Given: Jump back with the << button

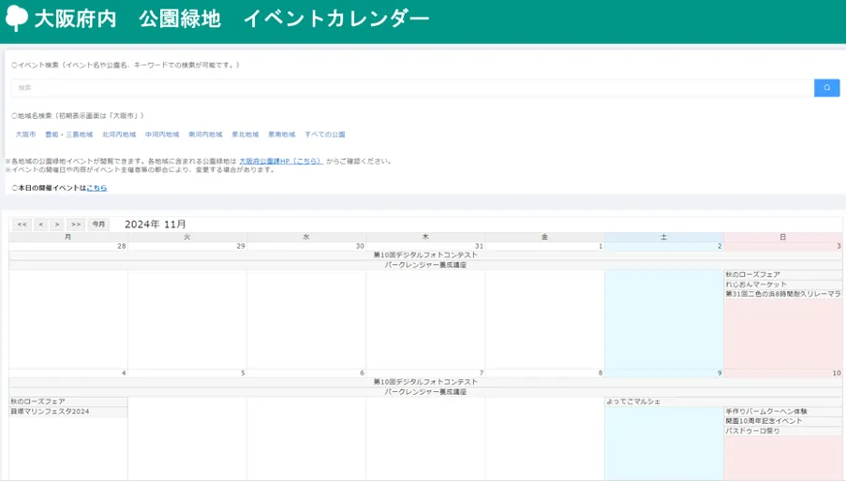Looking at the screenshot, I should click(22, 225).
